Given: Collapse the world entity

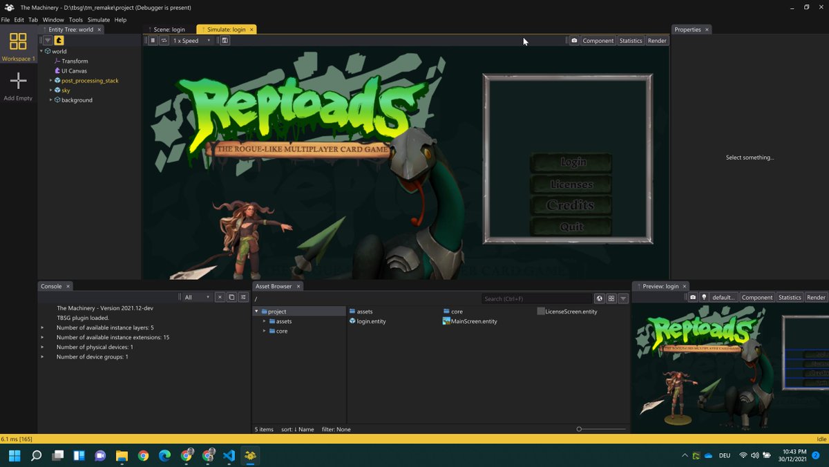Looking at the screenshot, I should 41,51.
